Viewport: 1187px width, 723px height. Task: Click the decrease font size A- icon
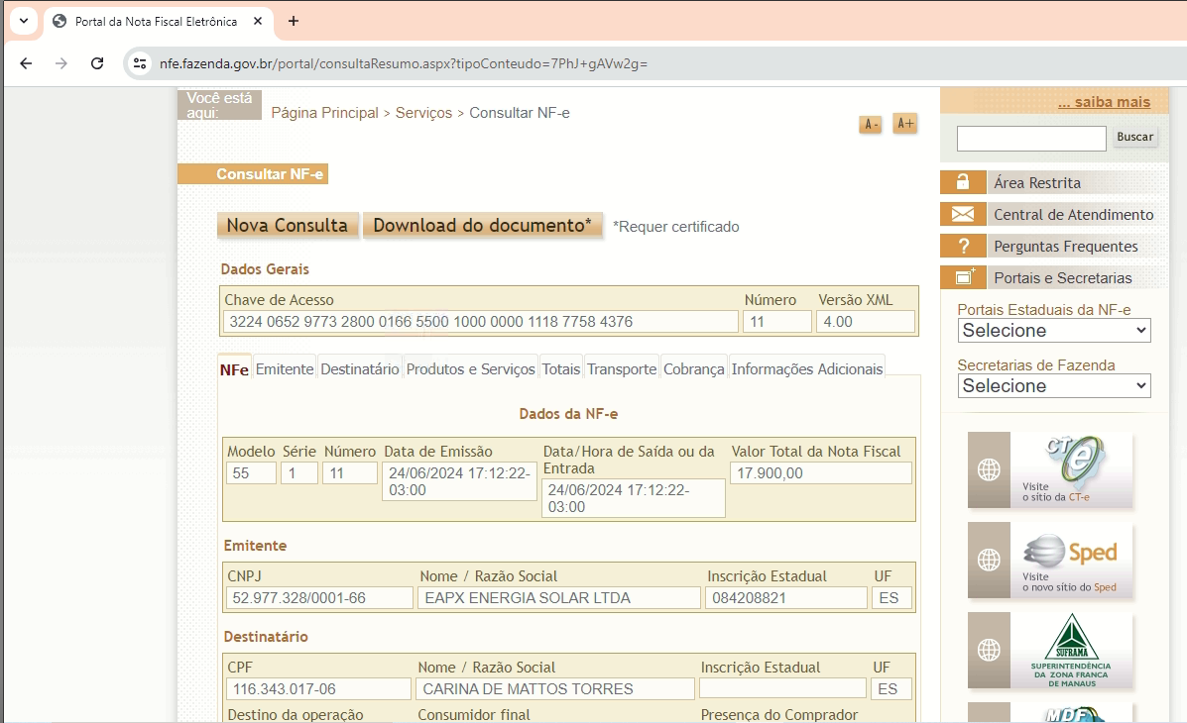pos(870,125)
